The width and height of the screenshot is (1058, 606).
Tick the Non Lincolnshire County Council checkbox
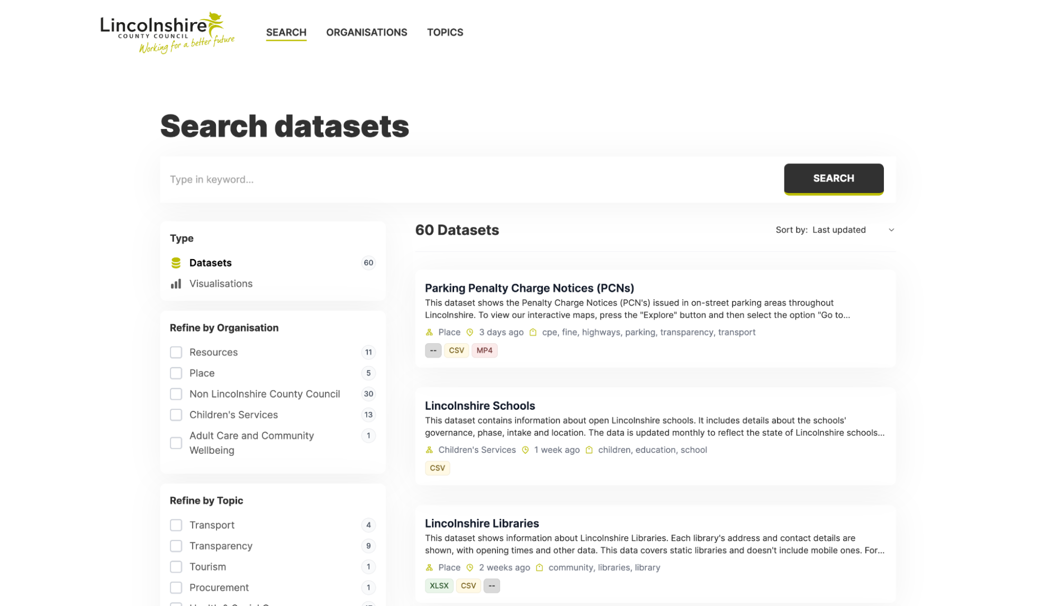(x=176, y=394)
